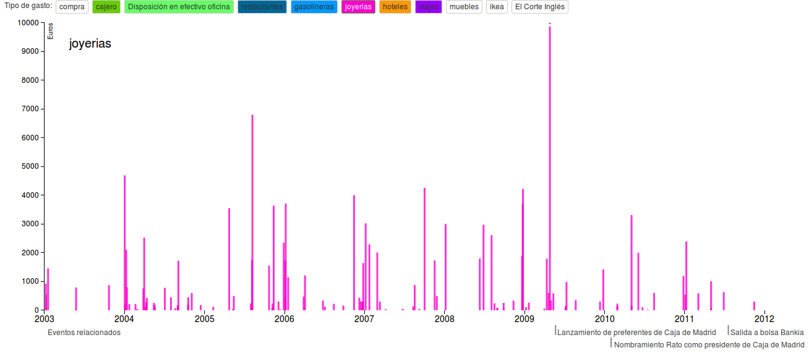Click the 'joyerias' chart title text
The height and width of the screenshot is (353, 809).
pyautogui.click(x=90, y=44)
